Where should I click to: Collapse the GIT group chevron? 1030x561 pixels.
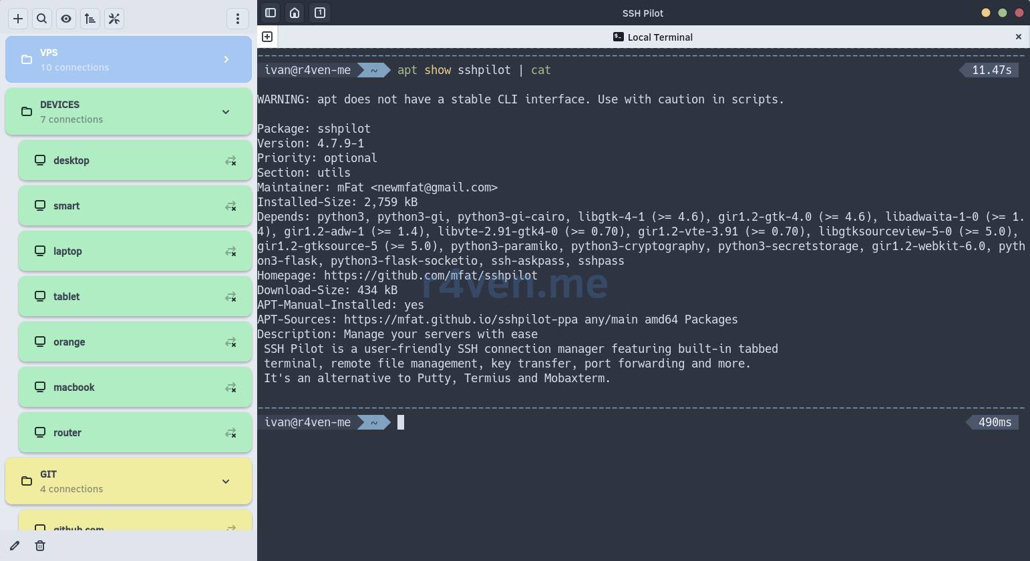pos(226,481)
